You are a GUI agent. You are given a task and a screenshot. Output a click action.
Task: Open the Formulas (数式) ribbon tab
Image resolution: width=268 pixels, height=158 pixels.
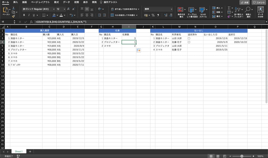click(x=56, y=2)
